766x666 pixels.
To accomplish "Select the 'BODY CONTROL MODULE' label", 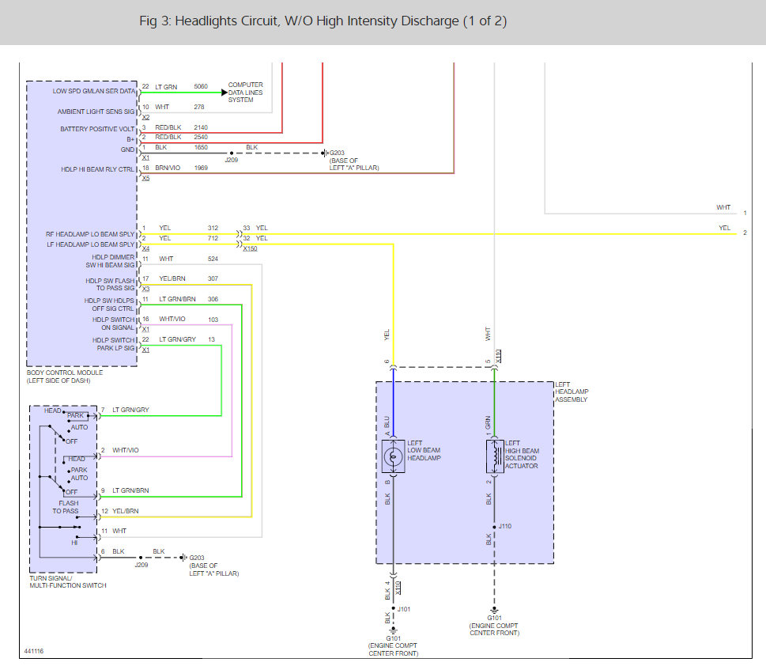I will point(65,373).
